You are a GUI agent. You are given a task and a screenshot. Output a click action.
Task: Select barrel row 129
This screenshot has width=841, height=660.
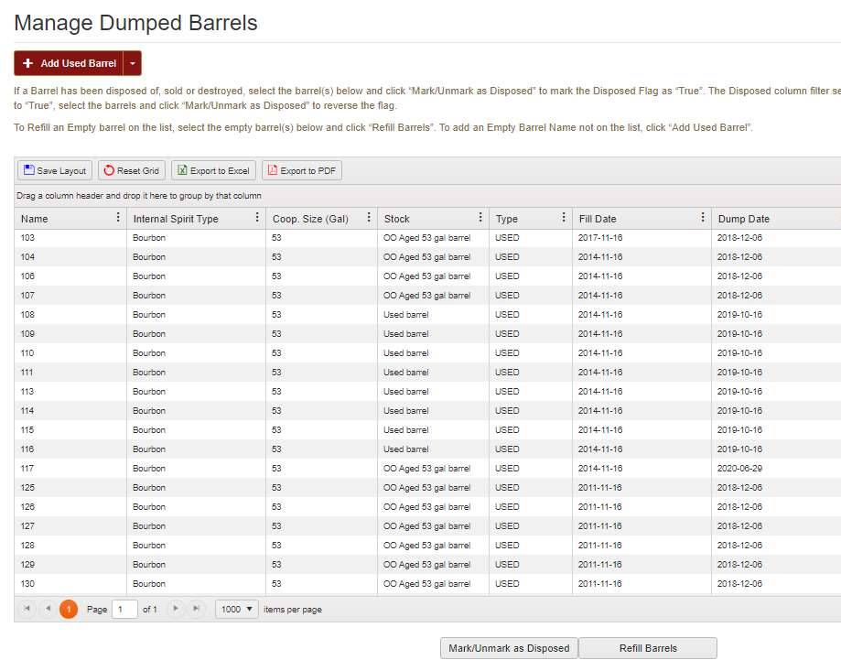[x=427, y=565]
